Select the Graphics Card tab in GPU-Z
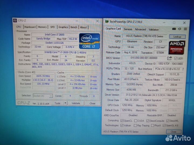This screenshot has height=145, width=194. point(113,29)
